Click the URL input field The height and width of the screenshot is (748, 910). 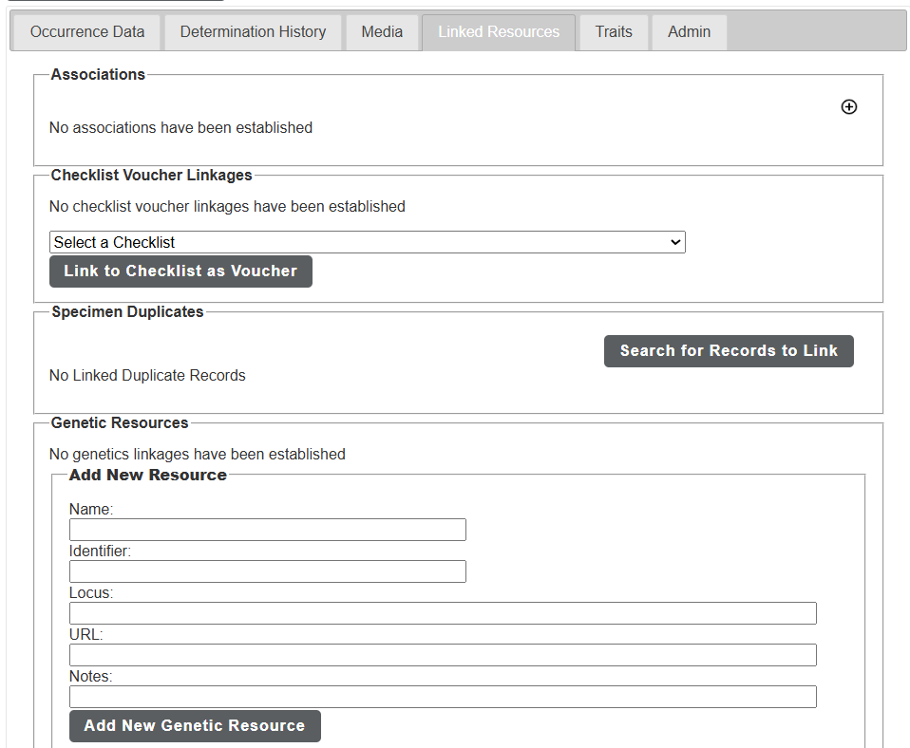click(x=442, y=655)
